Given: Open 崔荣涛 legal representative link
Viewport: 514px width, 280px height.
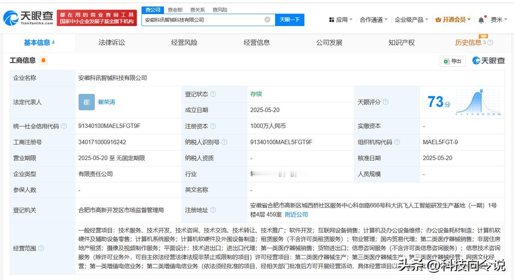Looking at the screenshot, I should click(106, 102).
